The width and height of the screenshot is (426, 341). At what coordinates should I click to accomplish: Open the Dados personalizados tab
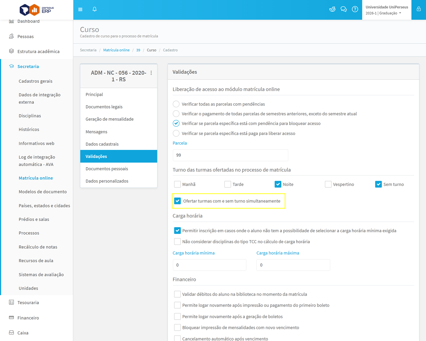(107, 181)
